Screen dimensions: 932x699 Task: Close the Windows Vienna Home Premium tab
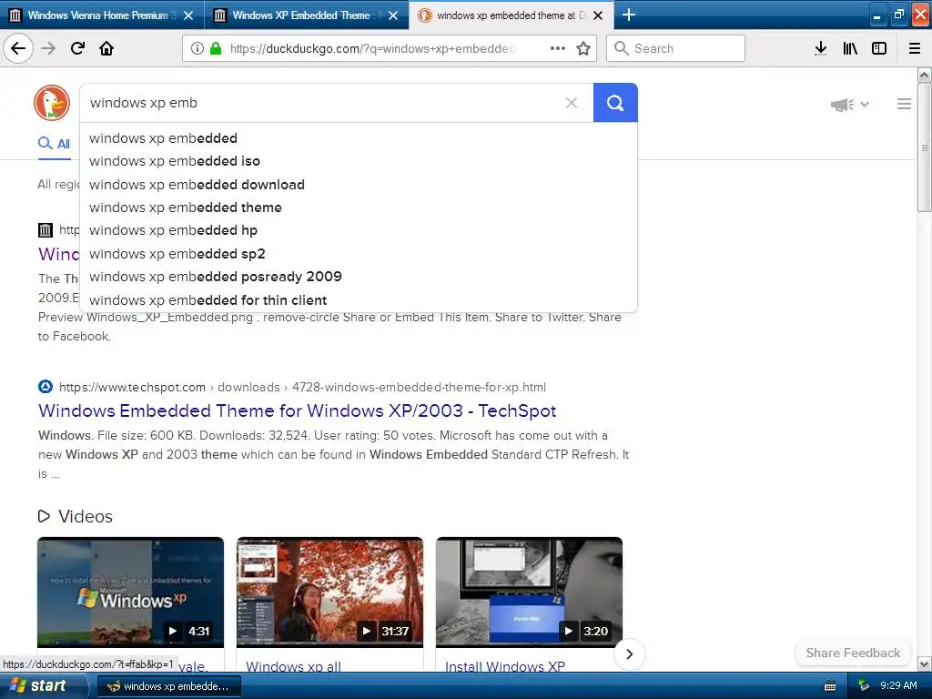pos(188,15)
